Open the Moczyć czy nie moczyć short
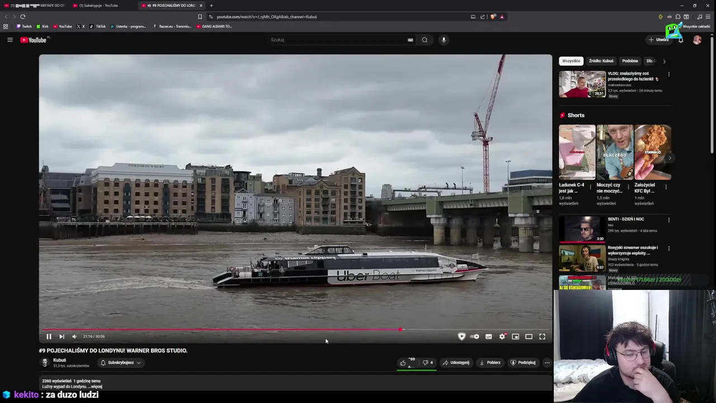The image size is (716, 403). click(x=615, y=152)
